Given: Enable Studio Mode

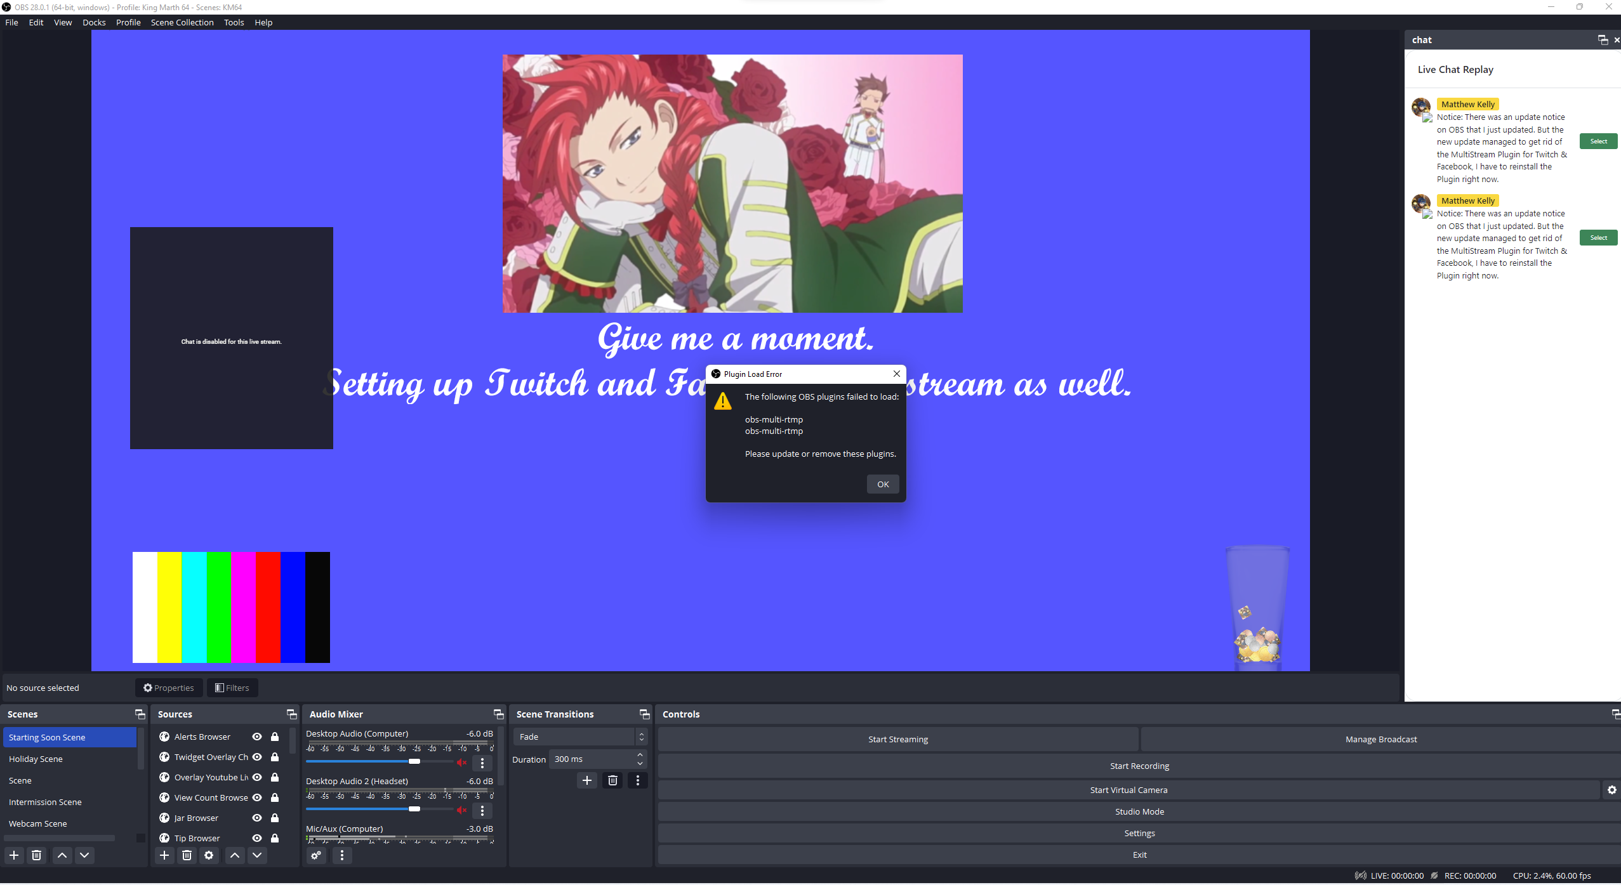Looking at the screenshot, I should coord(1139,811).
